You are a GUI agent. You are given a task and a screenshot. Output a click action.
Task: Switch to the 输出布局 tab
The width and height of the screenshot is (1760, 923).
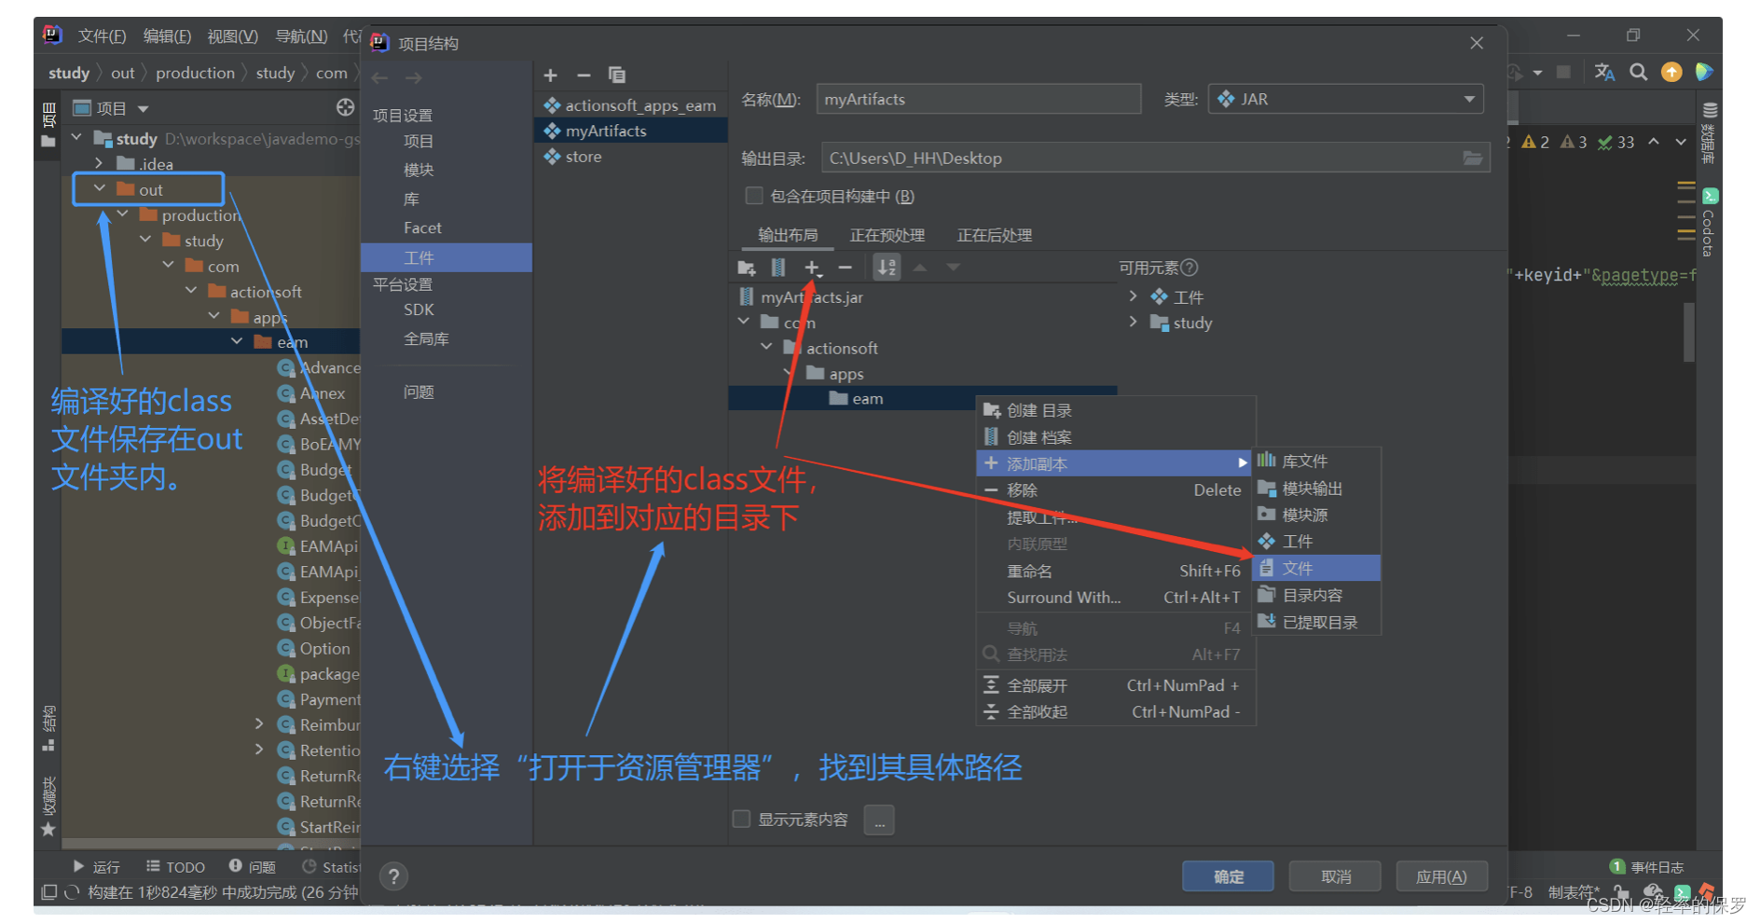tap(788, 235)
